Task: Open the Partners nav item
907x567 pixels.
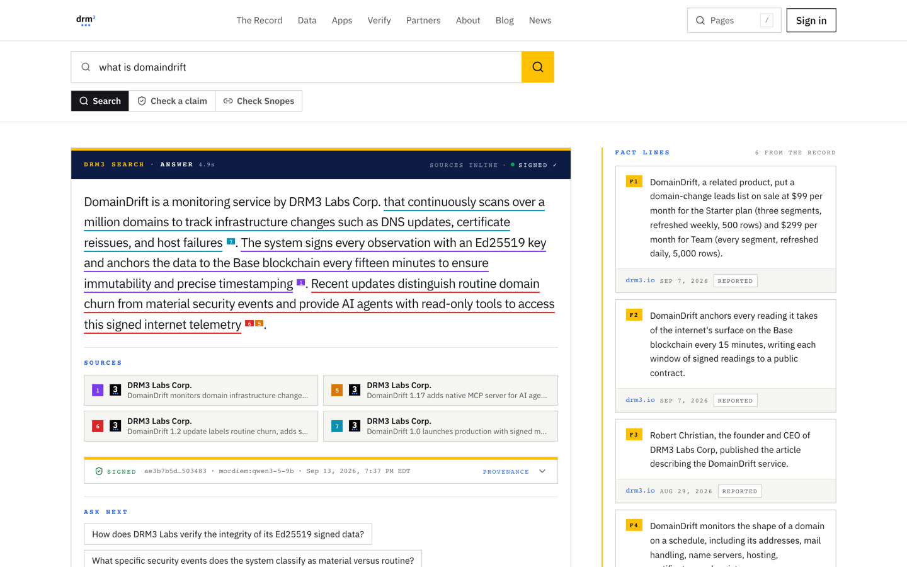Action: (x=423, y=20)
